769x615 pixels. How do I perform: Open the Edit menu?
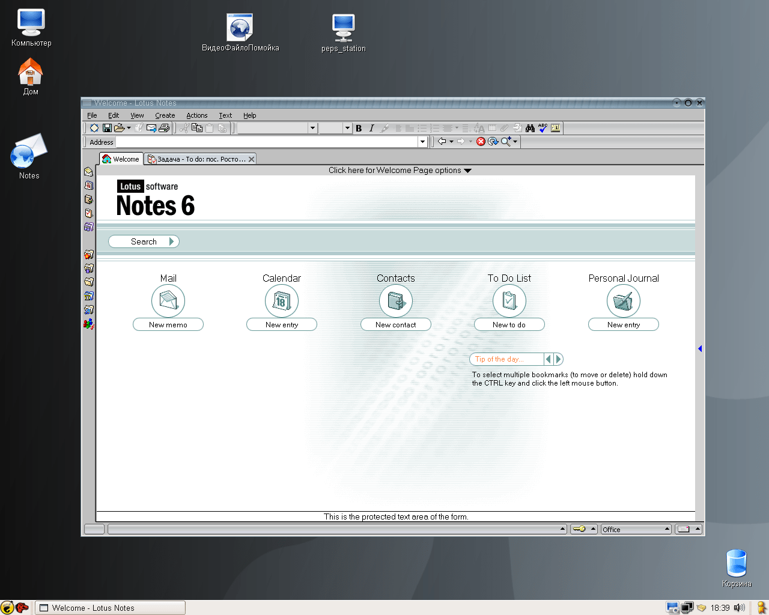(x=114, y=115)
